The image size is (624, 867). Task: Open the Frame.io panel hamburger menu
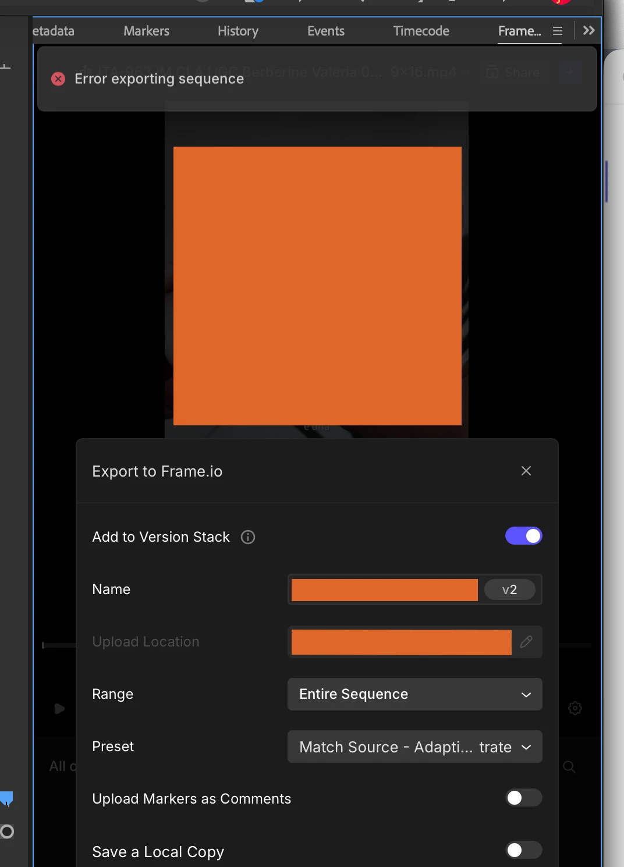pos(558,31)
